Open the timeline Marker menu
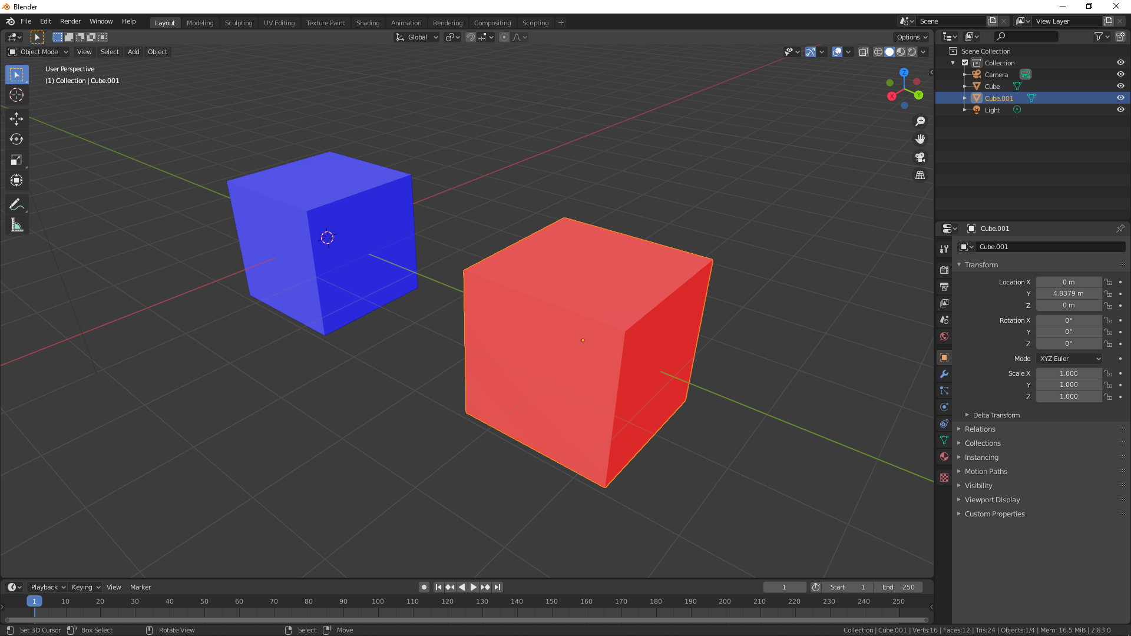Image resolution: width=1131 pixels, height=636 pixels. pyautogui.click(x=140, y=587)
